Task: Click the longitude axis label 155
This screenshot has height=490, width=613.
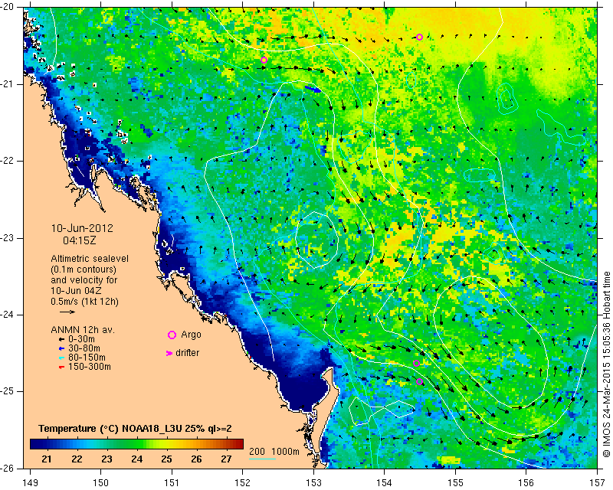Action: coord(455,483)
